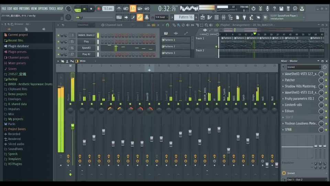Click the metronome icon

119,9
